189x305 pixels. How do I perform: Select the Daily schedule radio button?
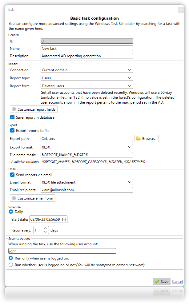(x=11, y=212)
